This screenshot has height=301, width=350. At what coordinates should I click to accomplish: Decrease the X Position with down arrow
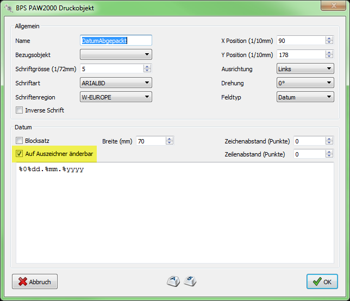329,43
